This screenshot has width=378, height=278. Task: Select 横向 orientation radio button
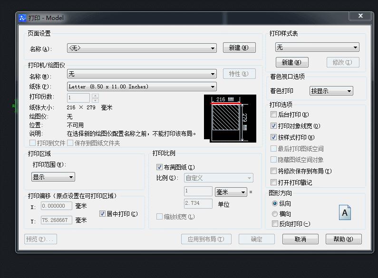coord(275,214)
